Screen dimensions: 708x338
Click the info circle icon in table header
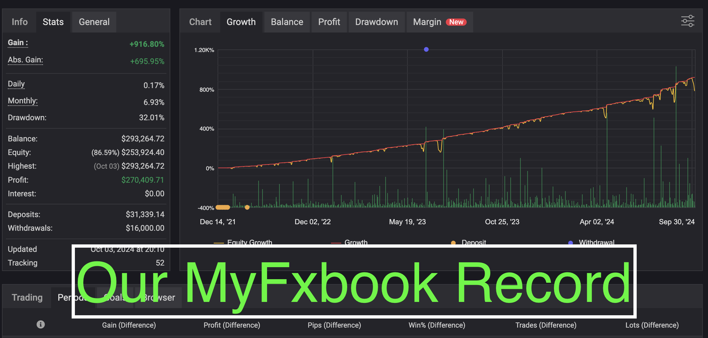point(41,324)
